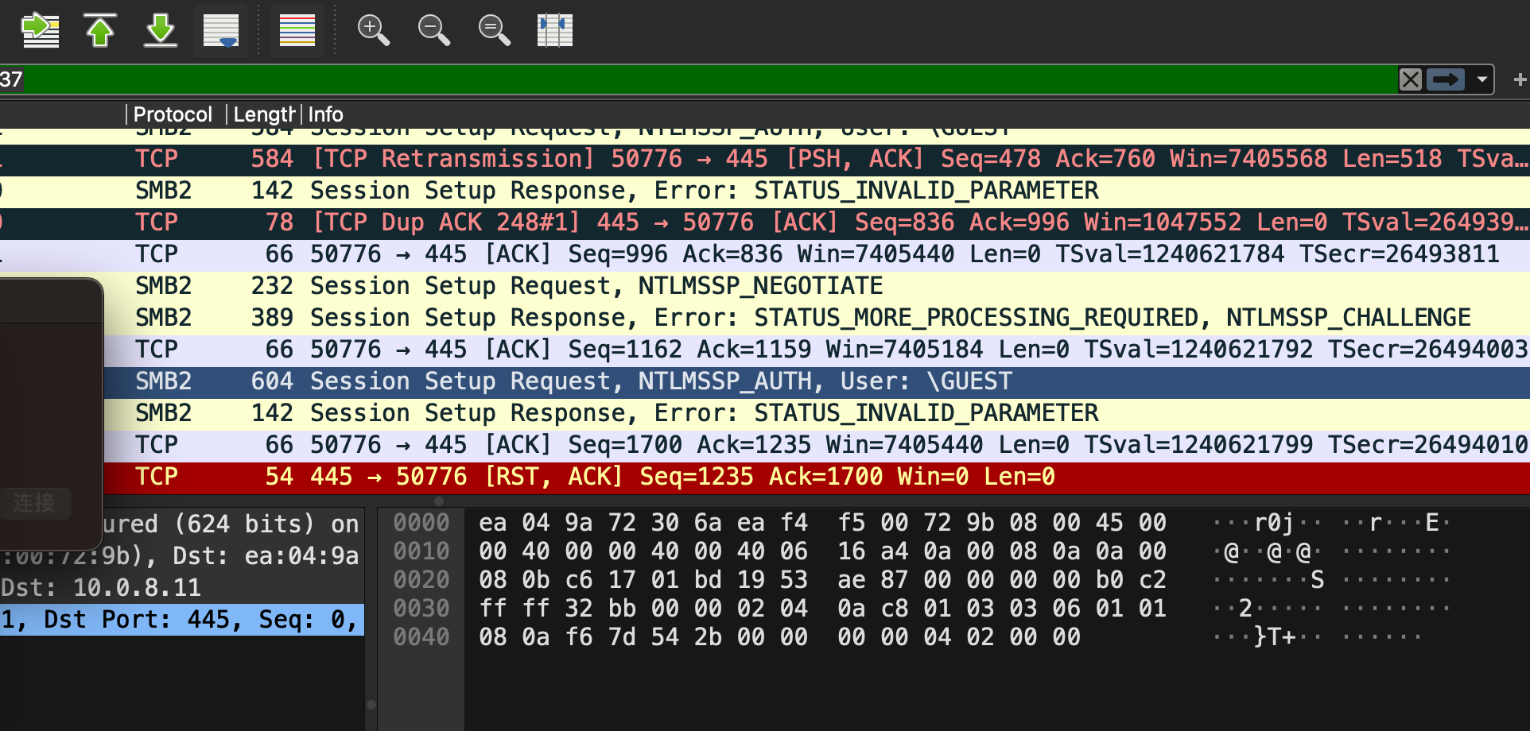Clear the display filter field
The height and width of the screenshot is (731, 1530).
point(1410,79)
